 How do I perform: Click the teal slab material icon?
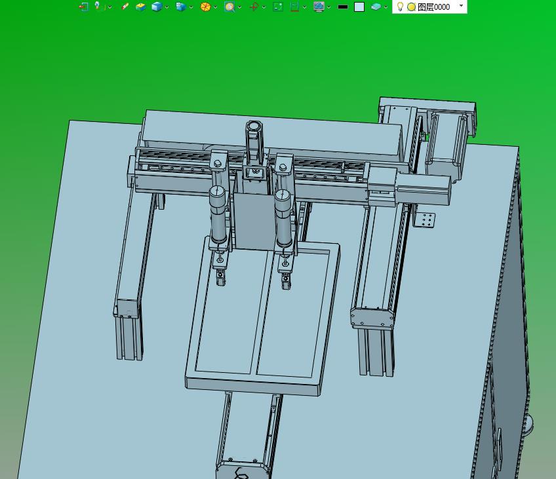(x=376, y=7)
